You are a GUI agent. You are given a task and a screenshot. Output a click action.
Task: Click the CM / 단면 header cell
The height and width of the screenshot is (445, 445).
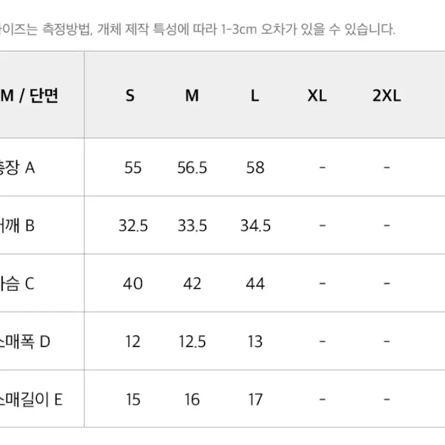point(29,96)
